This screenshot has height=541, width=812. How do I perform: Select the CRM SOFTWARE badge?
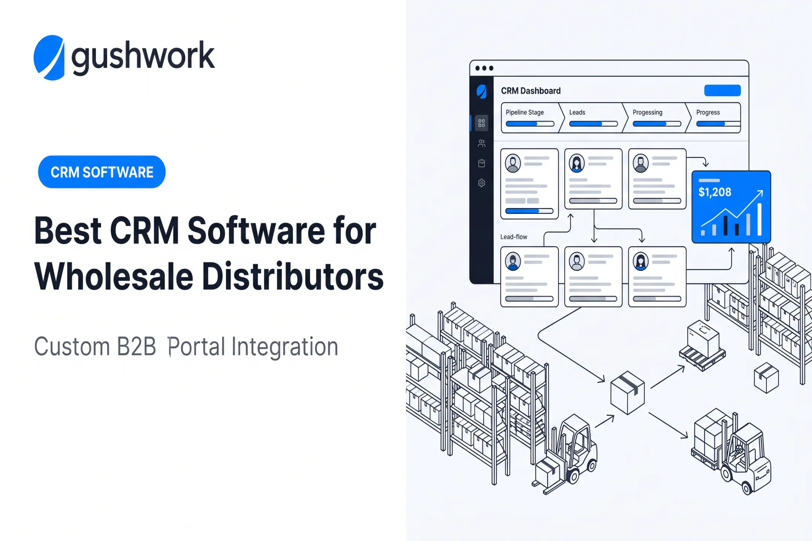[102, 172]
